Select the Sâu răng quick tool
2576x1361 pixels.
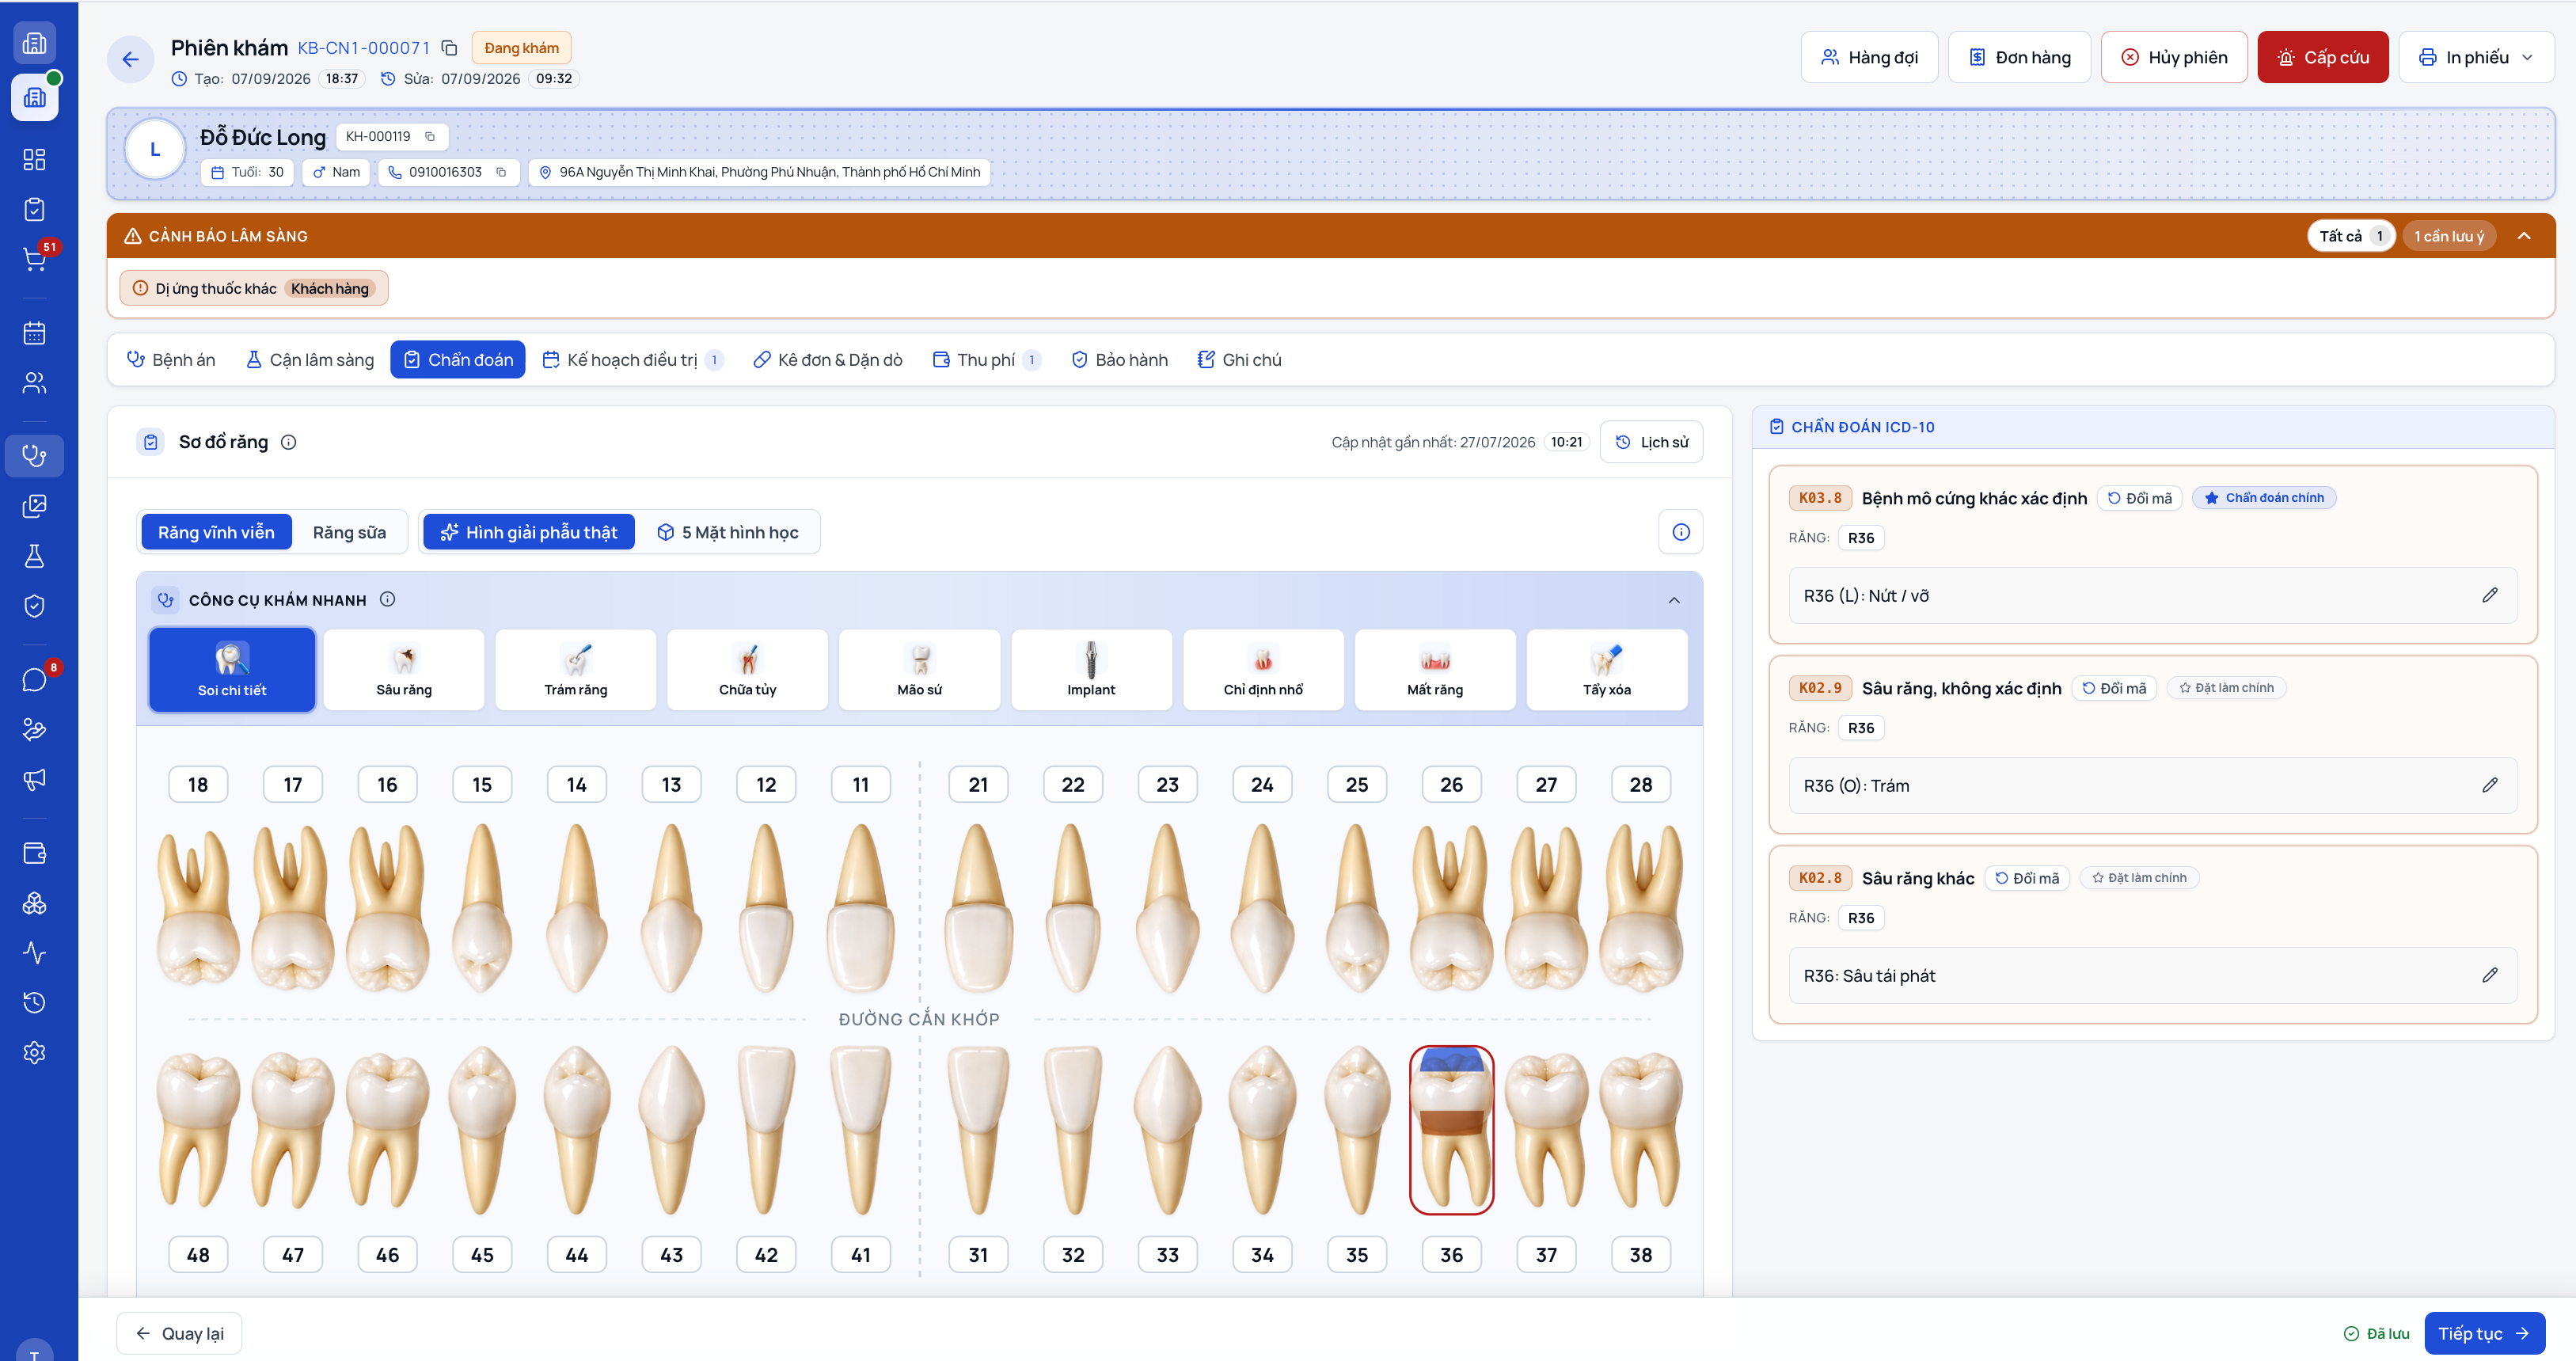[x=404, y=670]
